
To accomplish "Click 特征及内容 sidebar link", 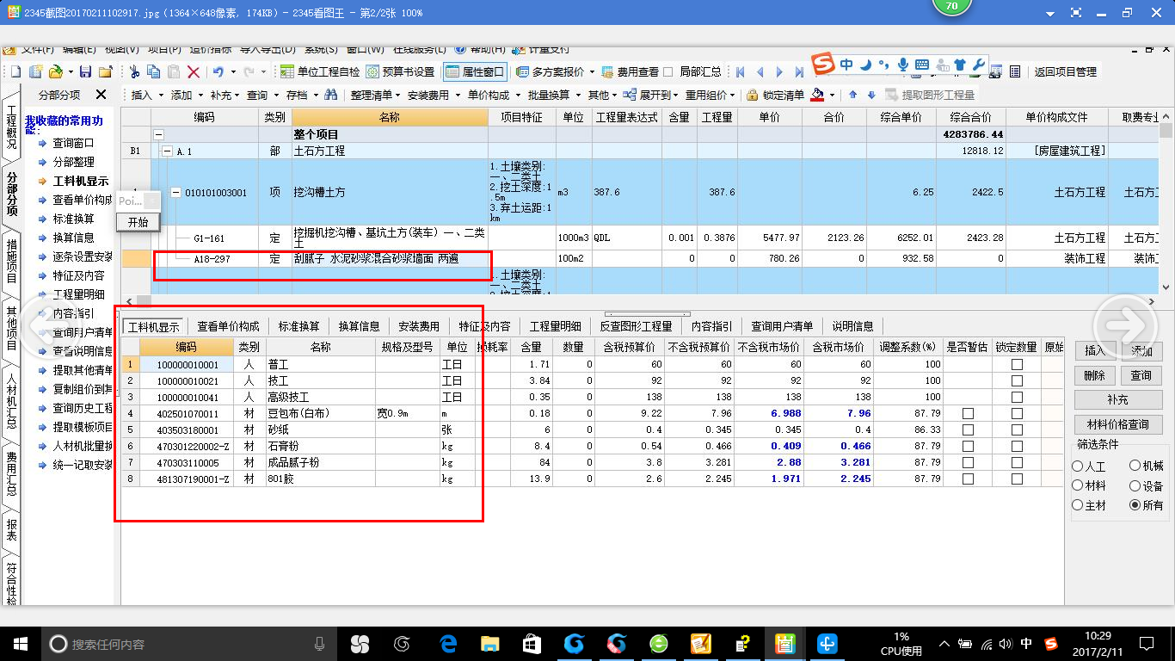I will [78, 275].
